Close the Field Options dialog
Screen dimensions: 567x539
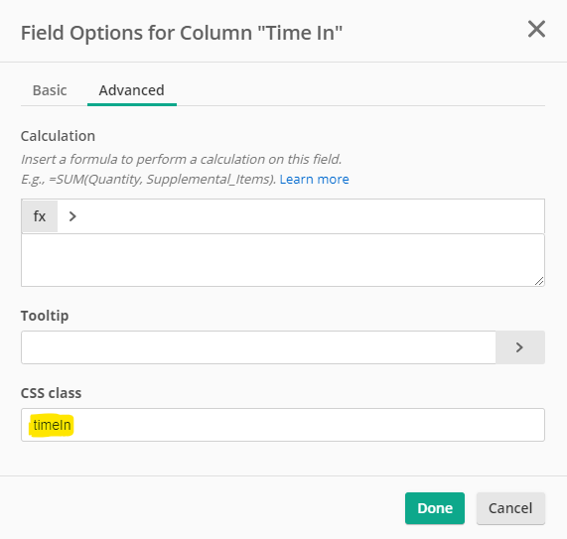536,29
